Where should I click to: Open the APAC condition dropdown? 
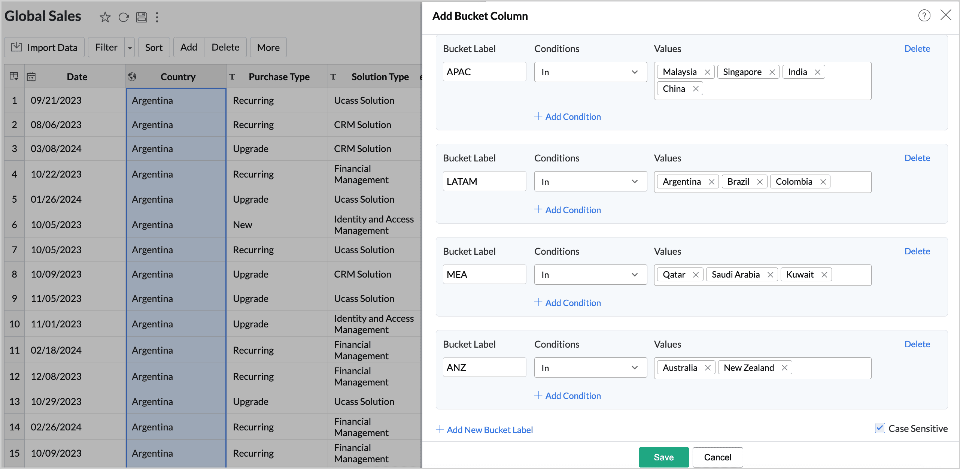pos(590,72)
